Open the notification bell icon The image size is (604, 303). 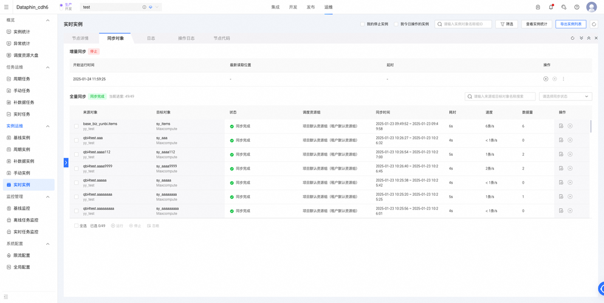click(551, 7)
